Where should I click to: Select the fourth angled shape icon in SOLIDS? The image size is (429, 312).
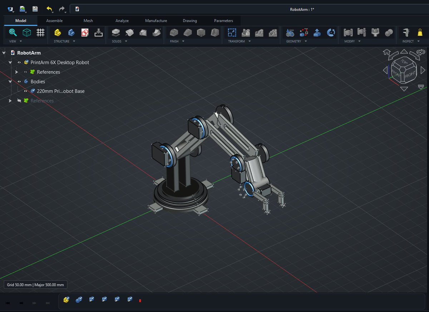point(156,33)
